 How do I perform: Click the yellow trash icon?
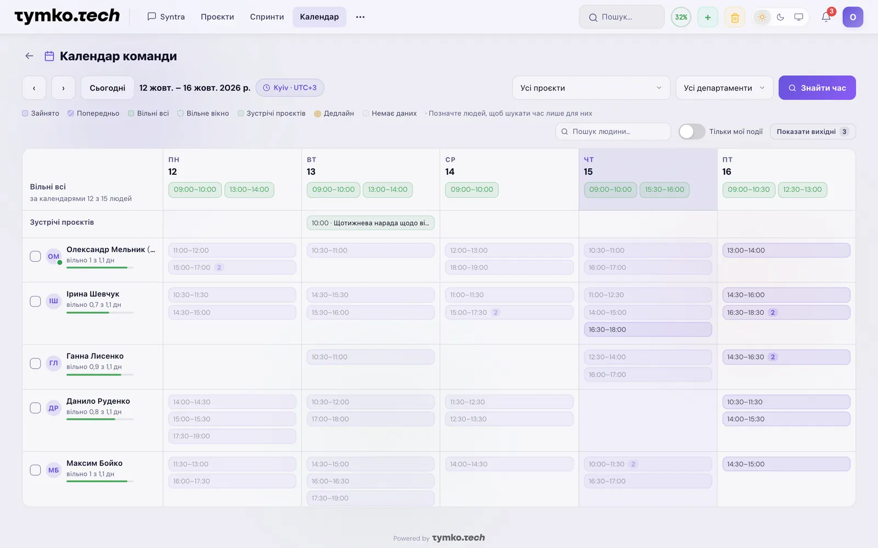click(x=735, y=18)
